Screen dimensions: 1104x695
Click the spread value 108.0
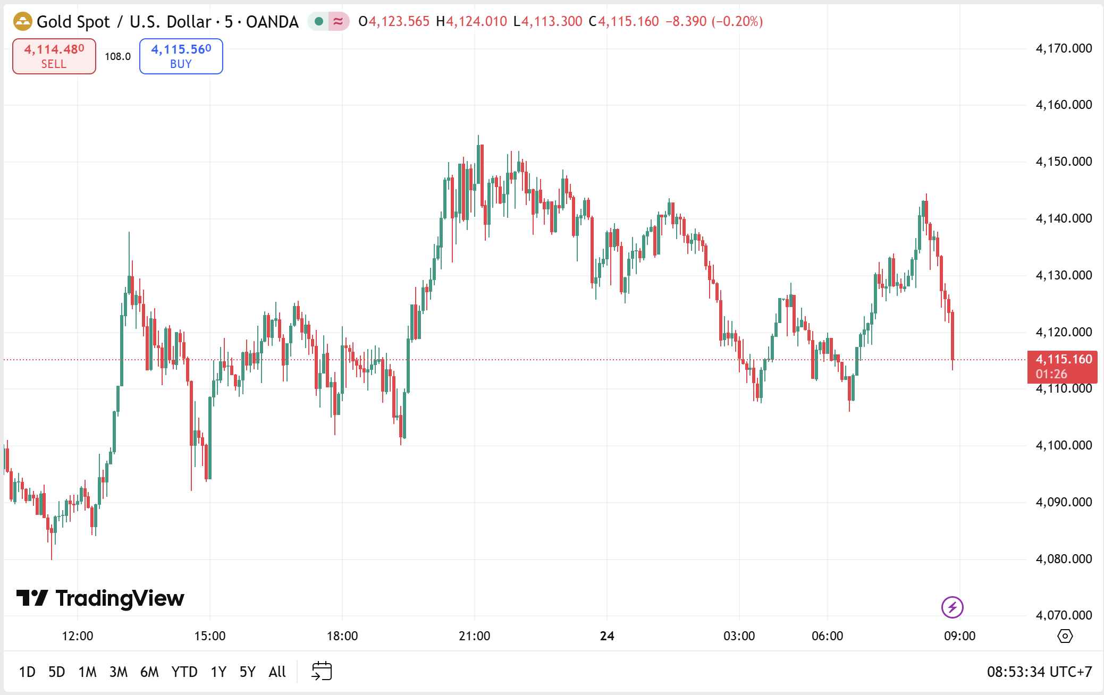tap(117, 56)
